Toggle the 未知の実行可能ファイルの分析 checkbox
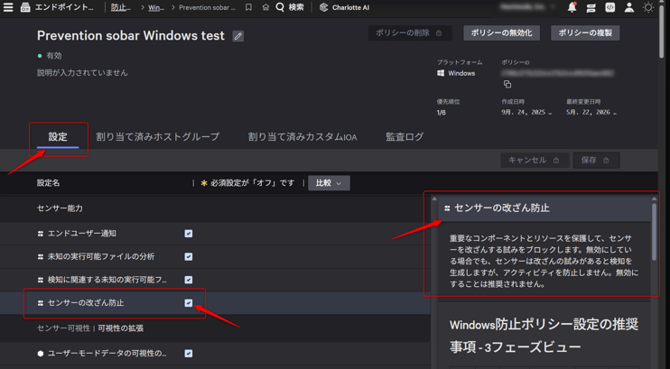This screenshot has width=670, height=369. (189, 257)
